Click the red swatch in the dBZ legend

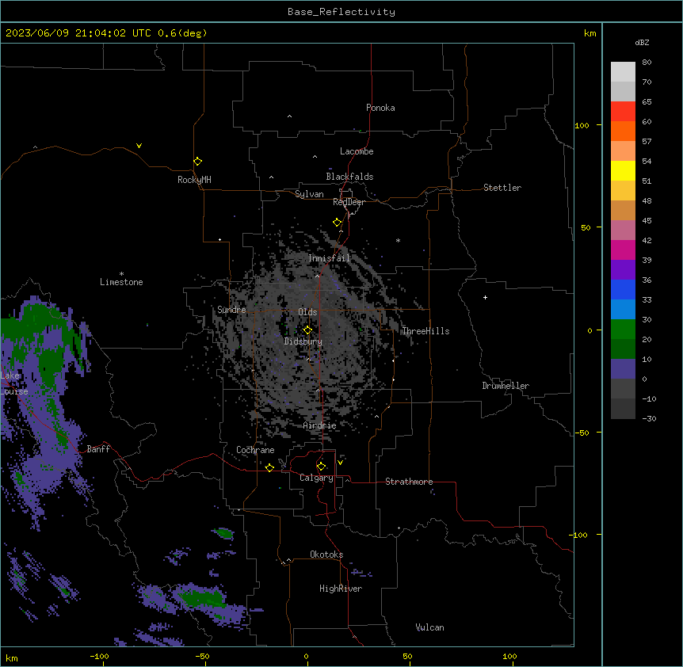(x=623, y=111)
